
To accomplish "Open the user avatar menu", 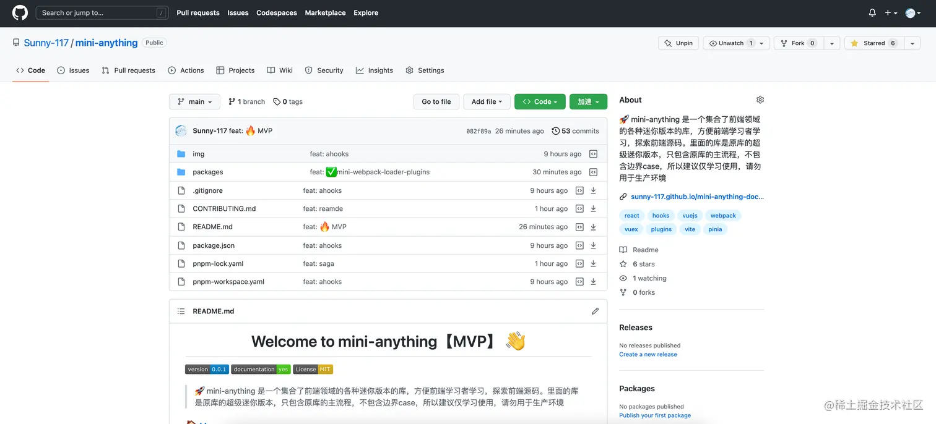I will click(x=913, y=12).
